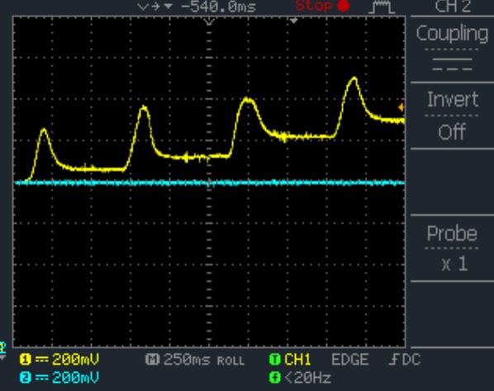494x391 pixels.
Task: Click the orange trigger level arrow marker
Action: click(401, 107)
